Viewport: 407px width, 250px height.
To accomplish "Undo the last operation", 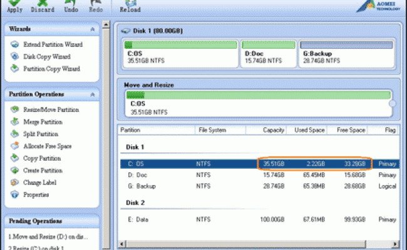I will [71, 6].
